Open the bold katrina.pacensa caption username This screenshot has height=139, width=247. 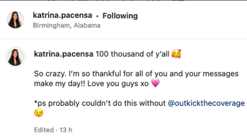64,54
